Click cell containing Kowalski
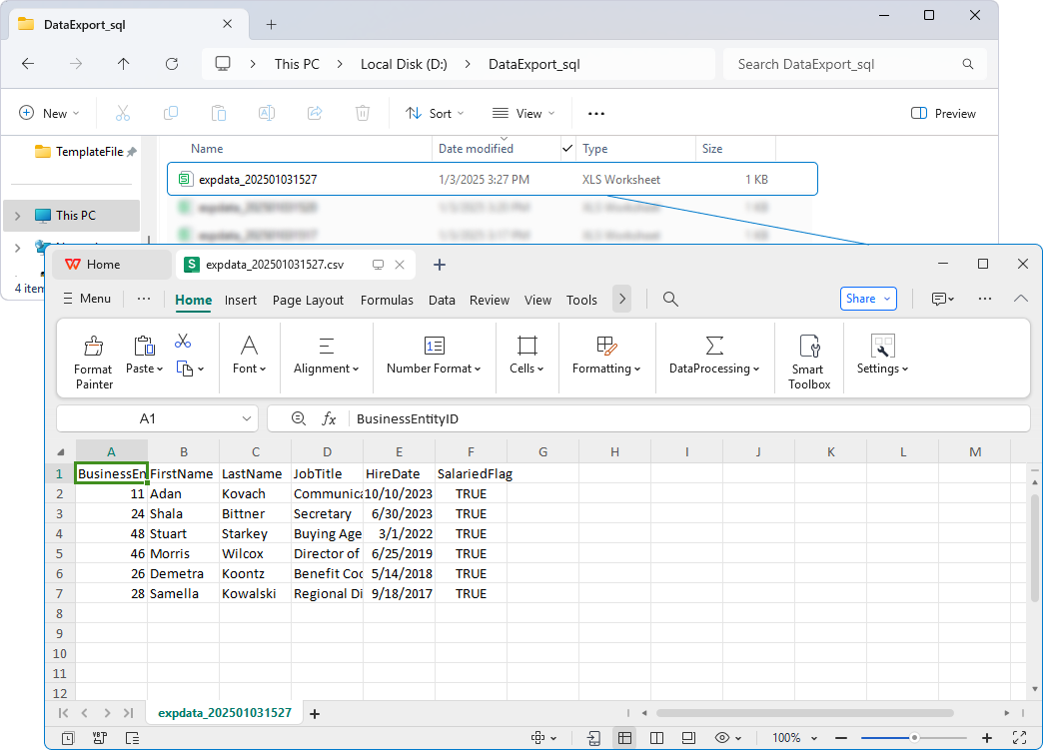1043x750 pixels. tap(256, 594)
